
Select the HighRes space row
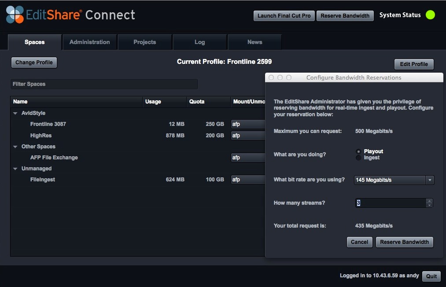pyautogui.click(x=138, y=136)
